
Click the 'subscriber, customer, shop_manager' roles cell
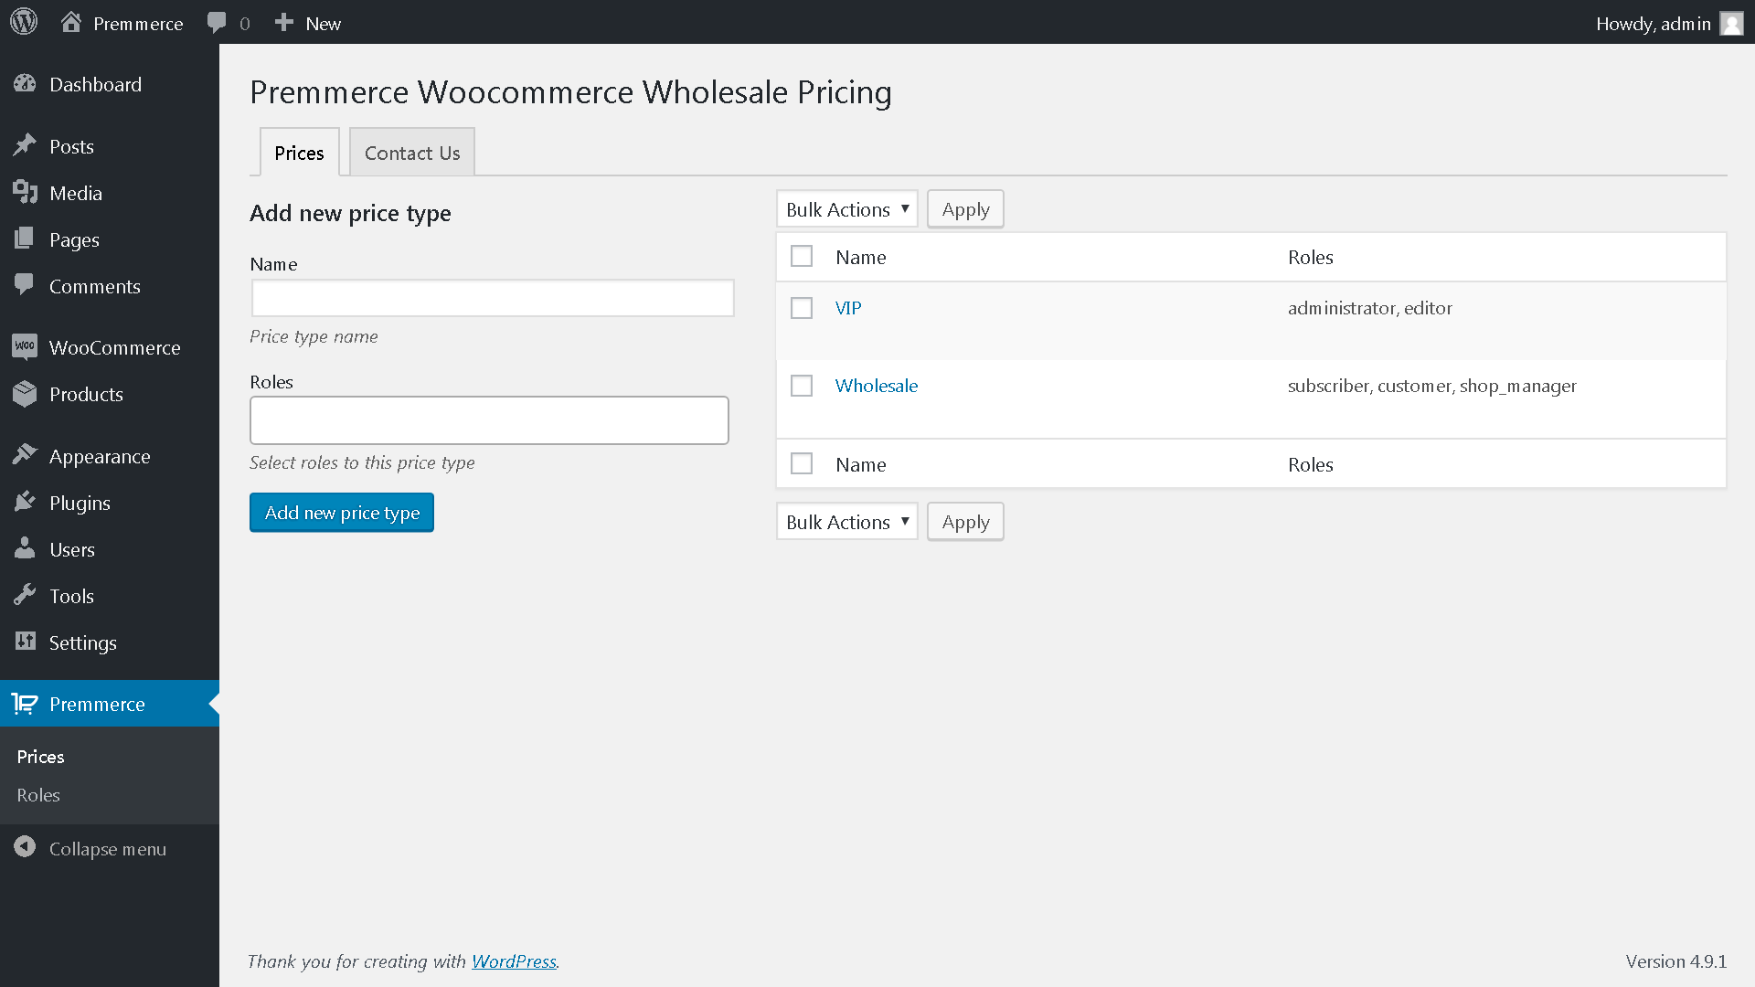[1432, 386]
